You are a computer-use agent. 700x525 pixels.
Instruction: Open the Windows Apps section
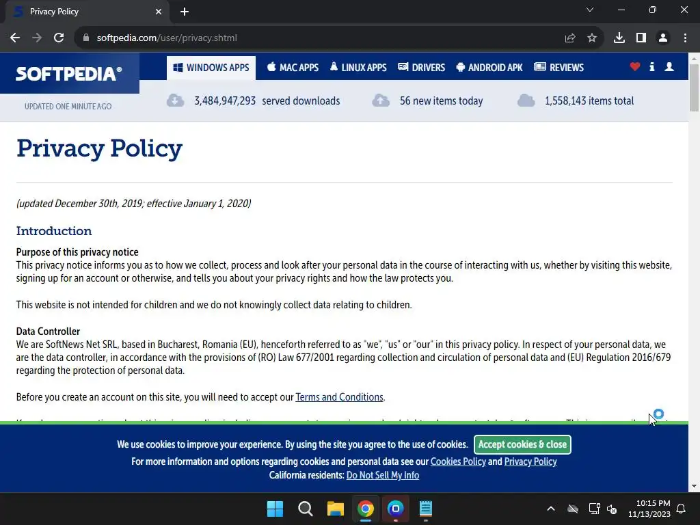[x=211, y=68]
